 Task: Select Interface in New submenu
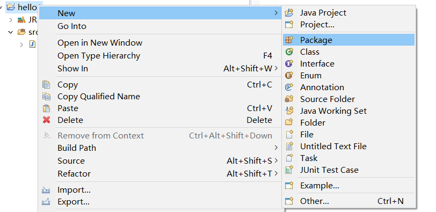[348, 64]
